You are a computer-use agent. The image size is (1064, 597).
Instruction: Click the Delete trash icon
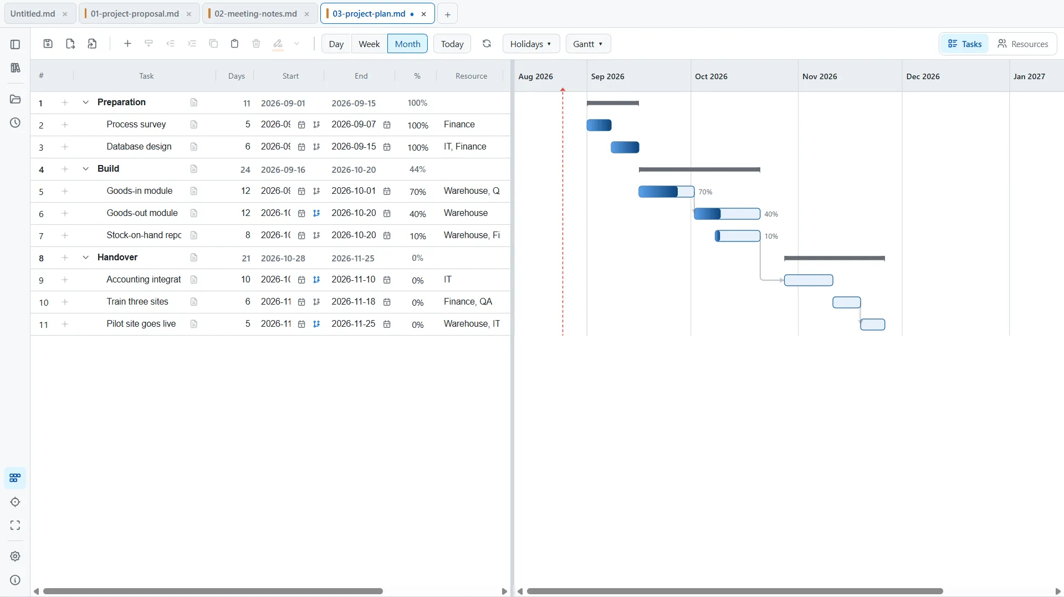point(256,44)
